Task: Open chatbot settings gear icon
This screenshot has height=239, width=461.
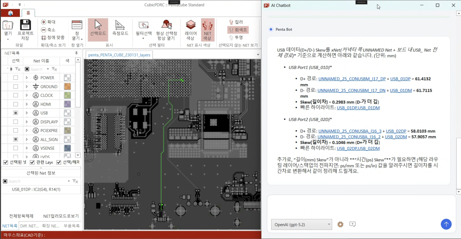Action: pos(340,225)
